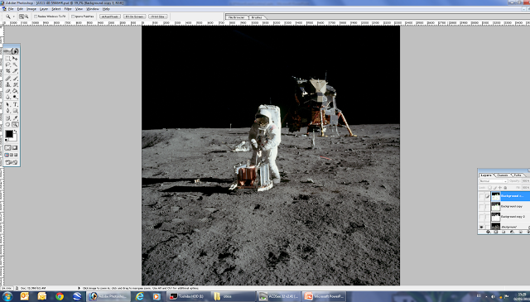Open the File menu
530x302 pixels.
[x=11, y=9]
